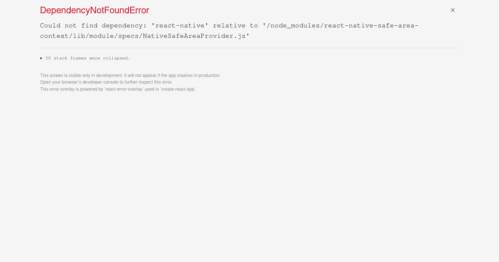Click the `react-error-overlay` name in the footer
Screen dimensions: 499x262
pyautogui.click(x=124, y=89)
